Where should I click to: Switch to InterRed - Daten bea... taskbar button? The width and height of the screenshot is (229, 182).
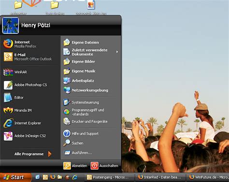point(160,177)
